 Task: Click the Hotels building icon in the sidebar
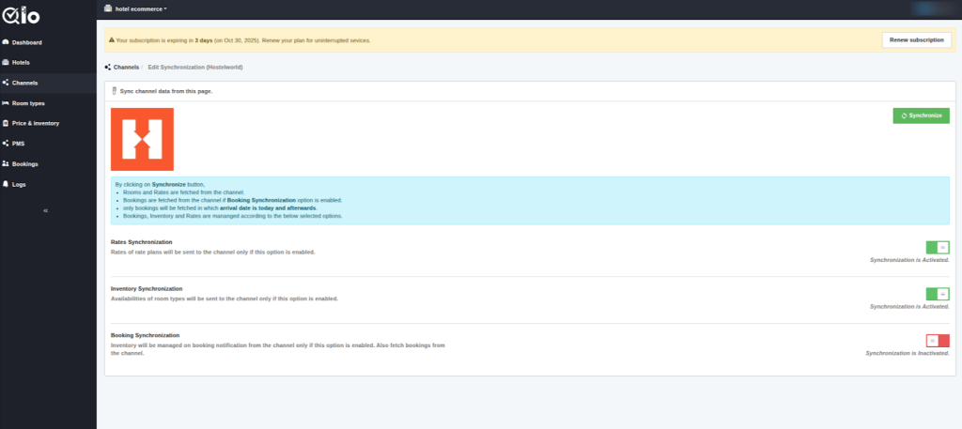[x=6, y=63]
